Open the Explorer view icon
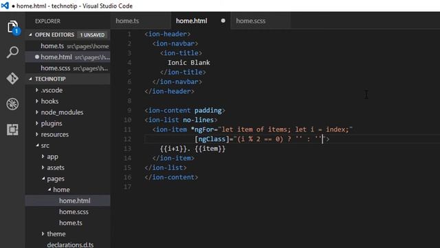Viewport: 440px width, 248px height. click(12, 27)
